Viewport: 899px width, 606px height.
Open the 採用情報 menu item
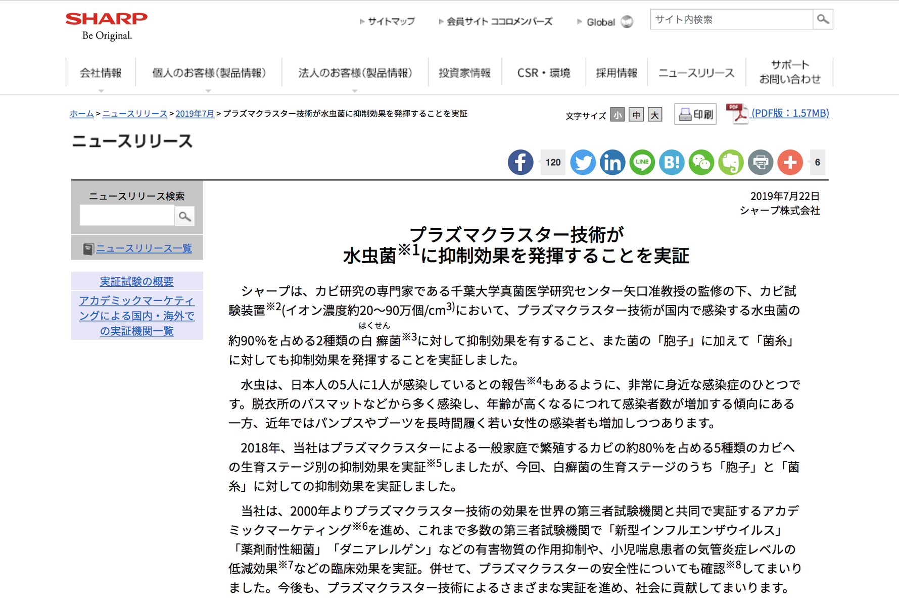coord(617,73)
